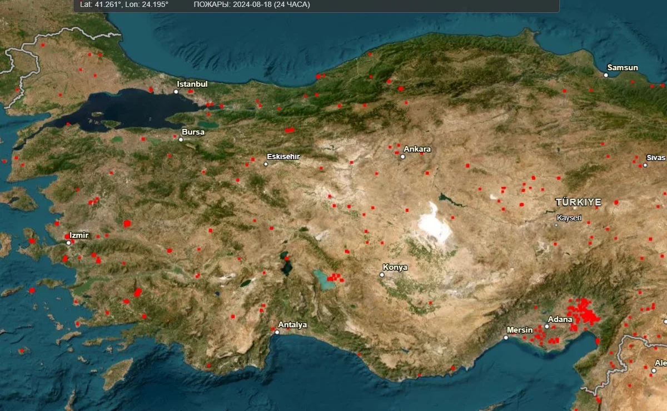Click the Adana city label

tap(559, 319)
